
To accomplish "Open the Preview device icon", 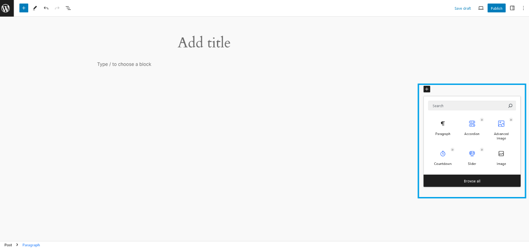I will [481, 8].
